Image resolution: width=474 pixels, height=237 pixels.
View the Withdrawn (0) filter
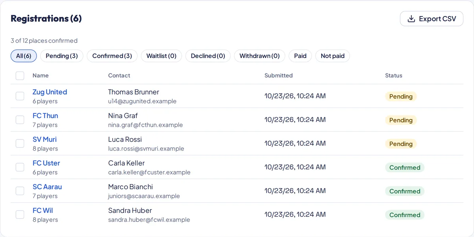coord(260,56)
